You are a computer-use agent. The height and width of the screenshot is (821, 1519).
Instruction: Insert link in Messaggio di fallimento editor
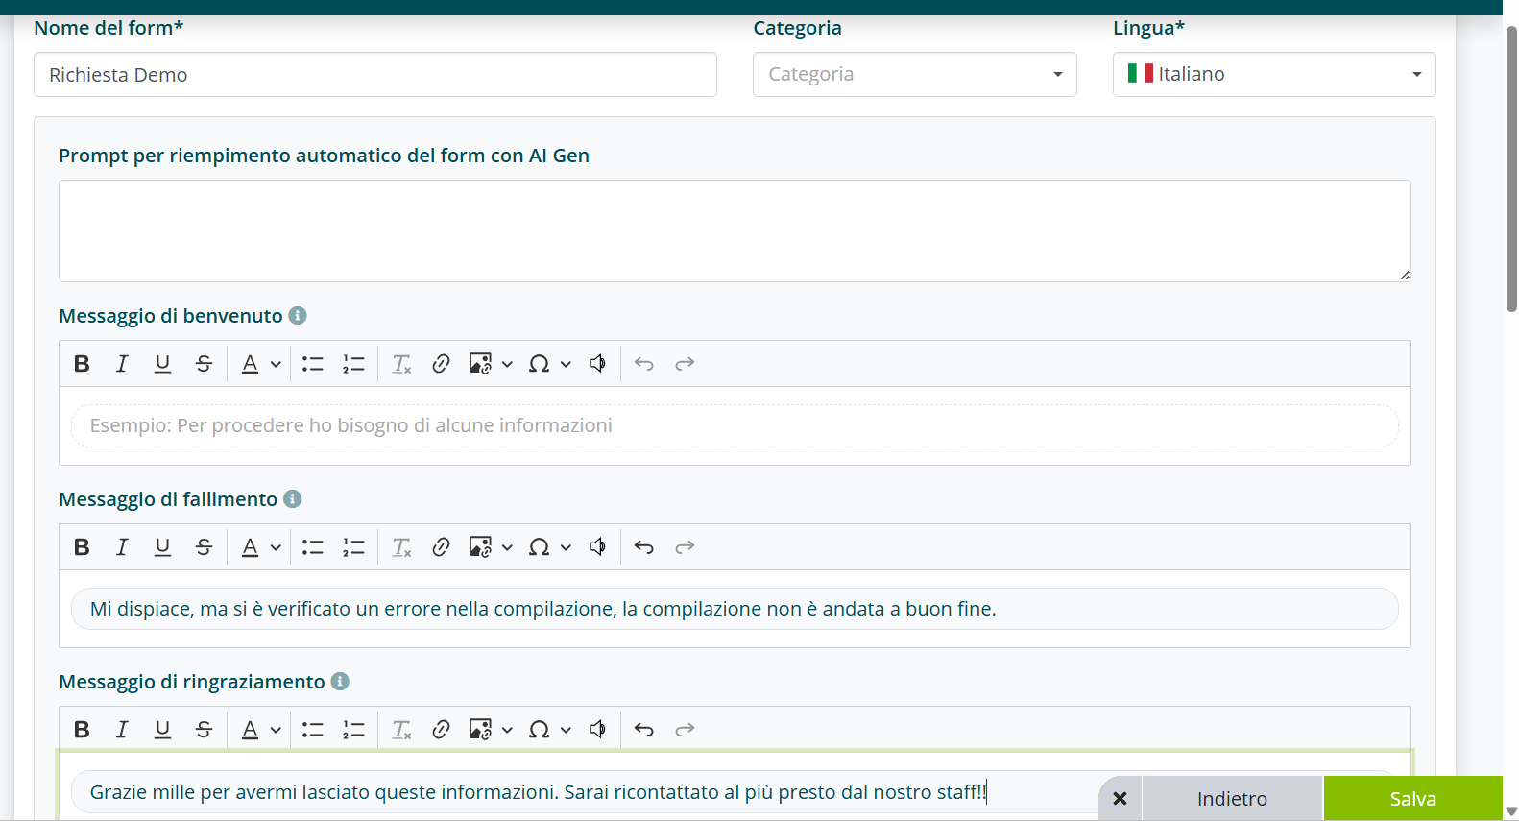pyautogui.click(x=441, y=547)
